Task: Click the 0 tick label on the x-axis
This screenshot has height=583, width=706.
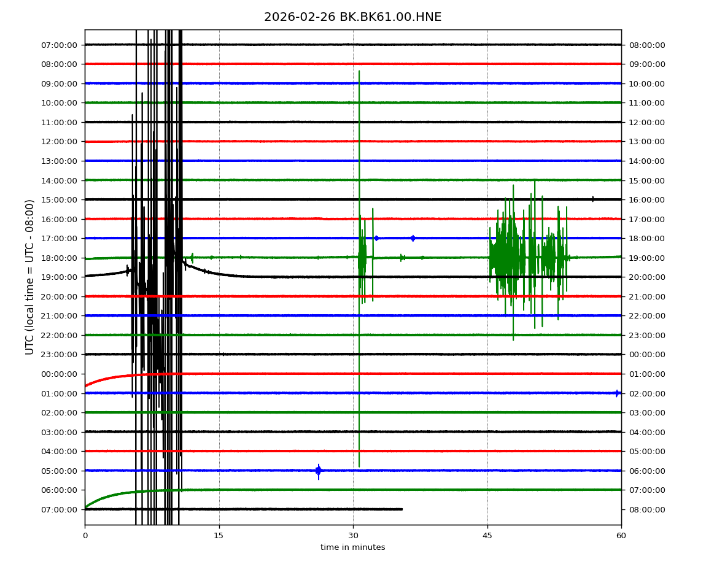Action: (85, 536)
